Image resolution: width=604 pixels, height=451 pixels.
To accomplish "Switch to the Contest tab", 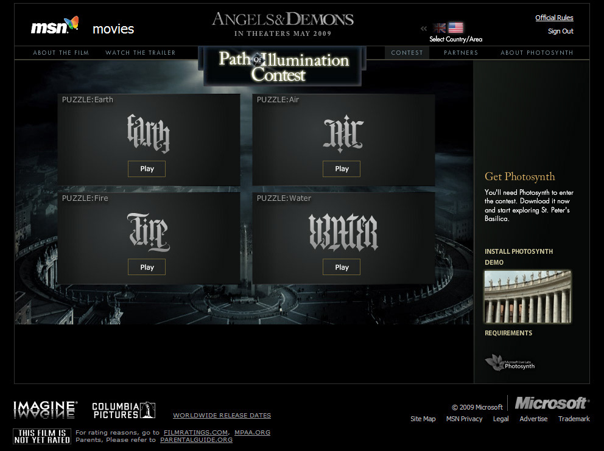I will point(407,53).
